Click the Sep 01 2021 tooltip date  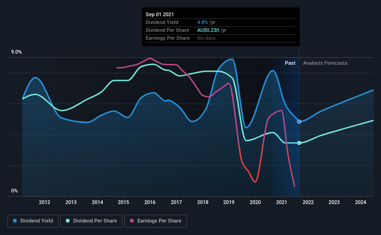pos(160,14)
